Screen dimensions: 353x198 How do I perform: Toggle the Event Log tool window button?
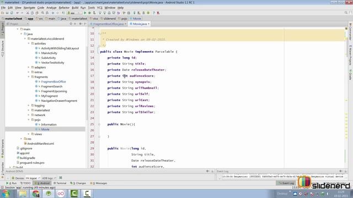[x=286, y=183]
